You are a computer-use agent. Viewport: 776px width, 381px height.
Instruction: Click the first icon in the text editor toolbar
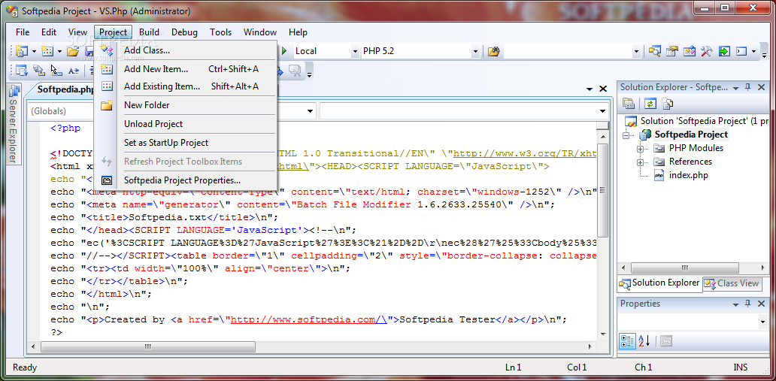pos(21,71)
